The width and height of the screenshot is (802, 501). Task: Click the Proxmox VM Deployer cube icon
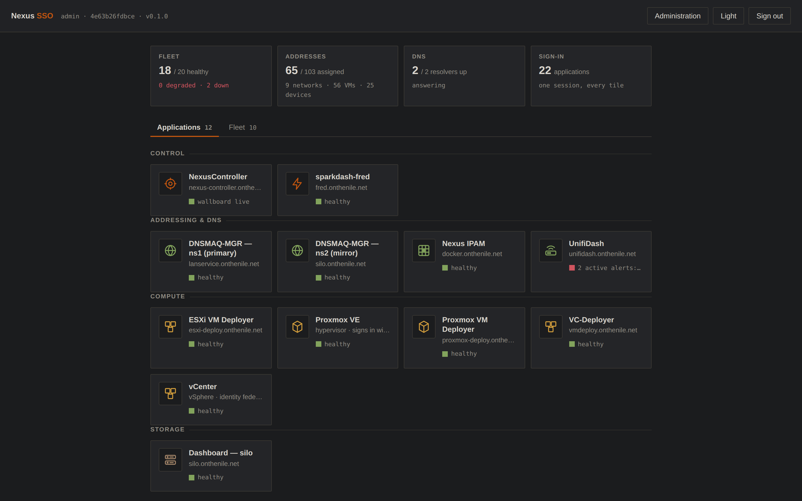[x=424, y=327]
